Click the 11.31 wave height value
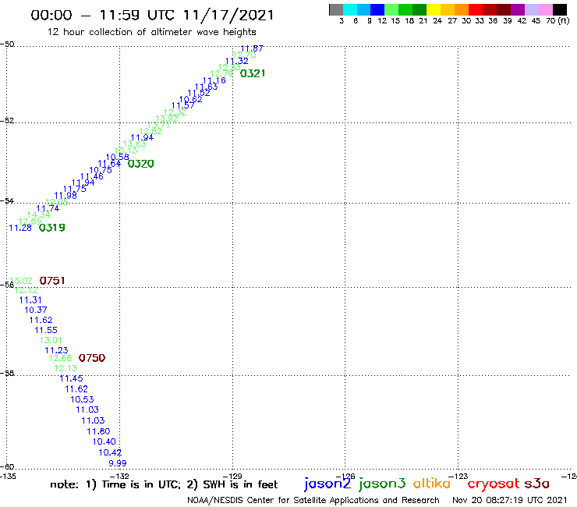Screen dimensions: 577x507 point(30,300)
